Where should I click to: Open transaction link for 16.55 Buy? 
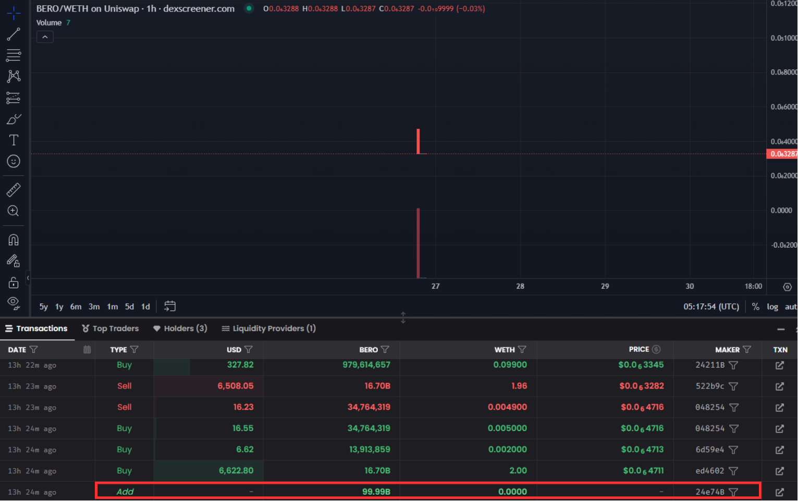[780, 429]
